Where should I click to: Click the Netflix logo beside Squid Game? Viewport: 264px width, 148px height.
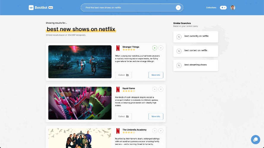point(118,90)
